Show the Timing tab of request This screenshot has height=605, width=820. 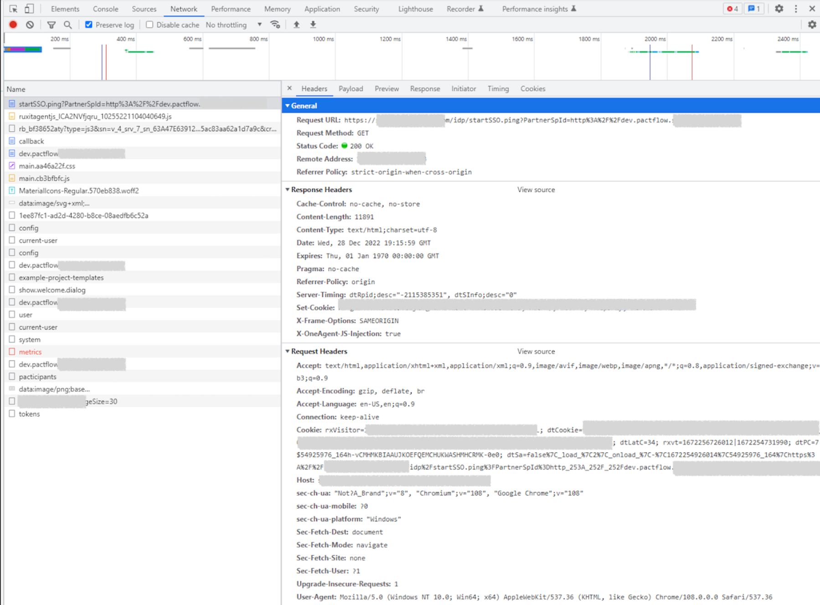(498, 89)
